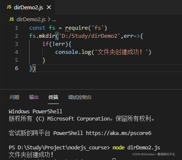This screenshot has height=160, width=182.
Task: Open the 调试控制台 panel tab
Action: 80,97
